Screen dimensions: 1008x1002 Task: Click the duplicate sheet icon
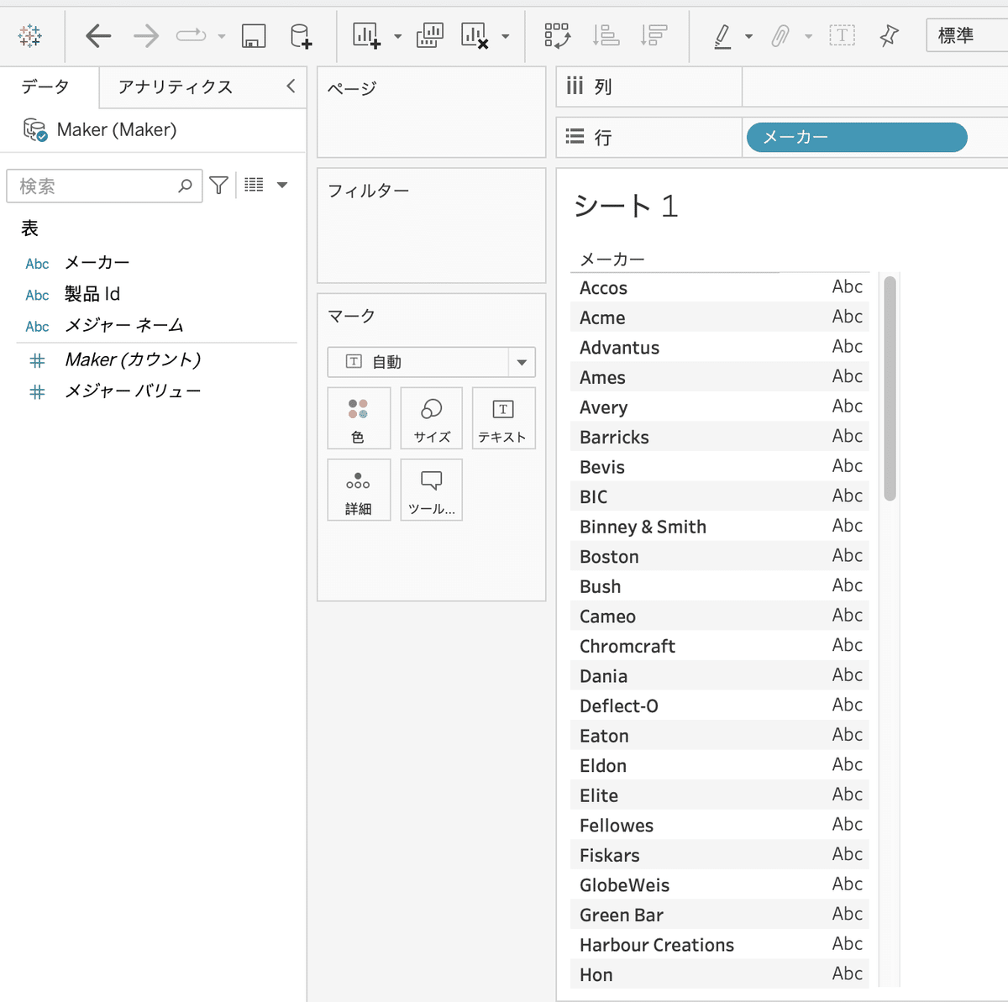430,35
